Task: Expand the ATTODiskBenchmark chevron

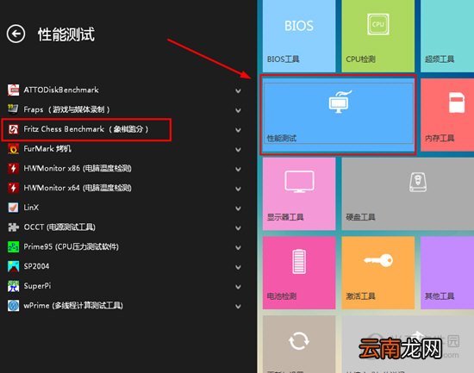Action: point(238,90)
